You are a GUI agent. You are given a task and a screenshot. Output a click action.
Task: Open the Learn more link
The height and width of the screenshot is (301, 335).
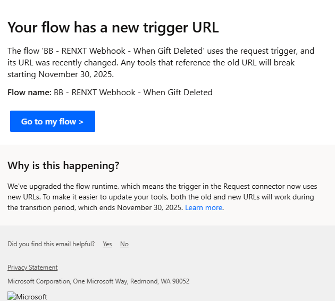pyautogui.click(x=204, y=207)
